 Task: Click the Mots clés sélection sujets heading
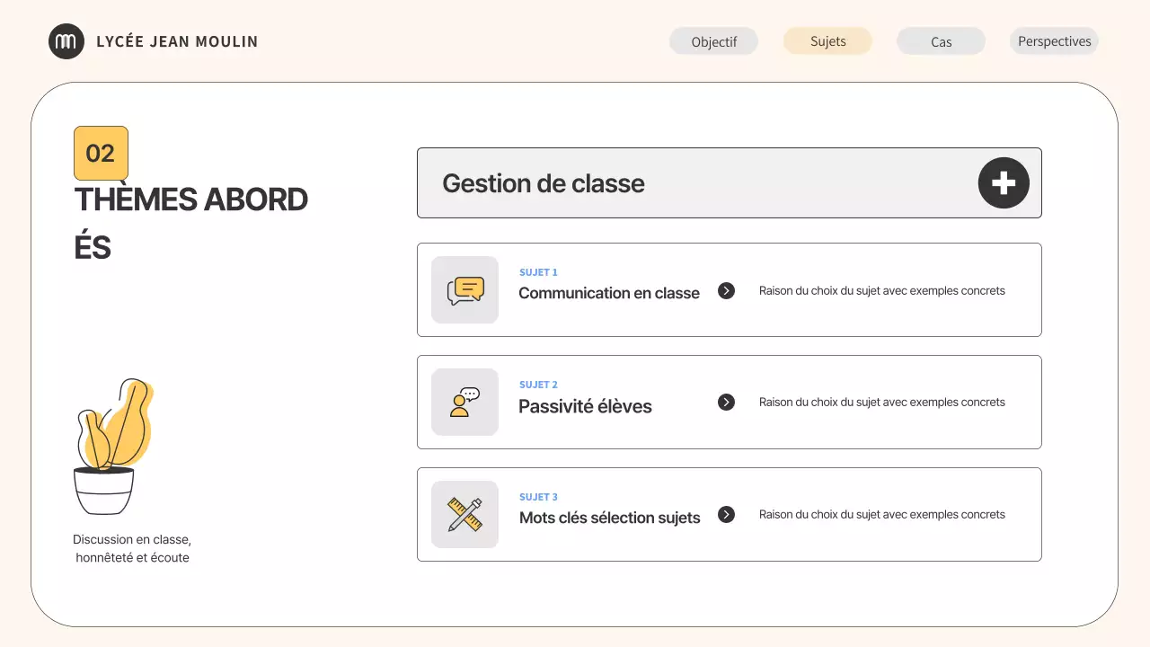(609, 518)
